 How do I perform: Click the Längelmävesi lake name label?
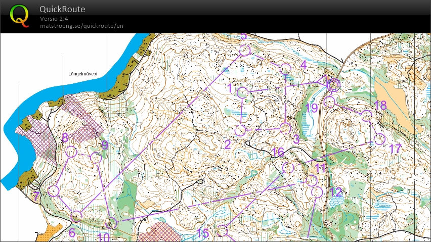pos(82,74)
